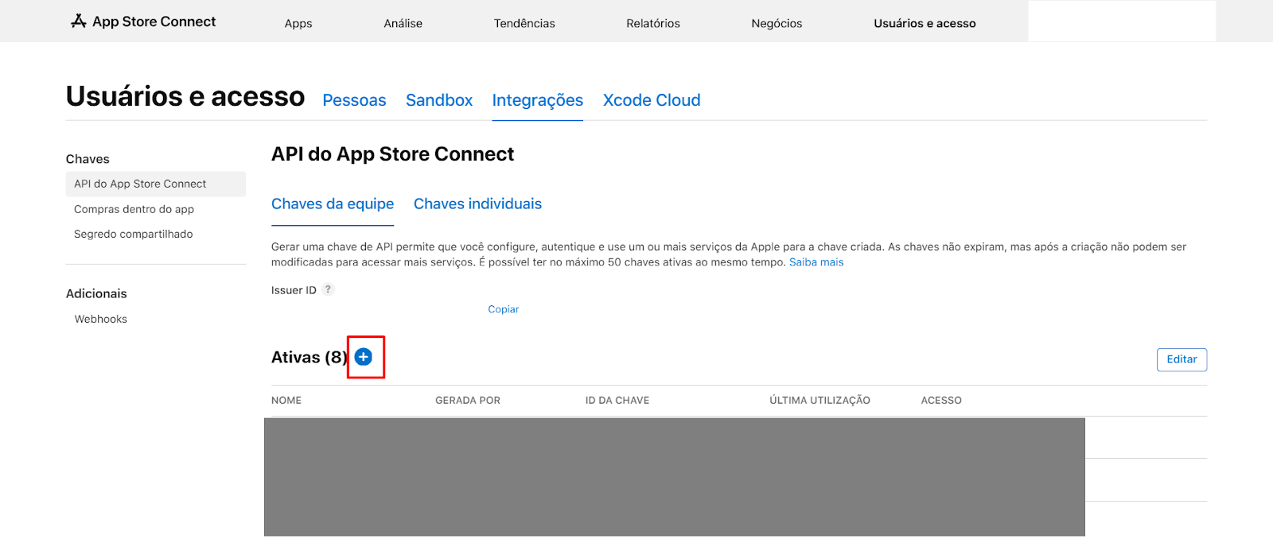This screenshot has width=1273, height=543.
Task: Open the Xcode Cloud tab
Action: point(652,100)
